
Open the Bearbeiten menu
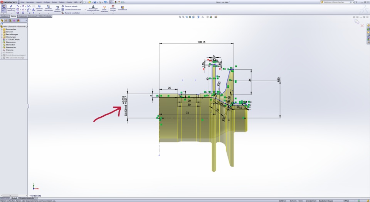(x=30, y=2)
